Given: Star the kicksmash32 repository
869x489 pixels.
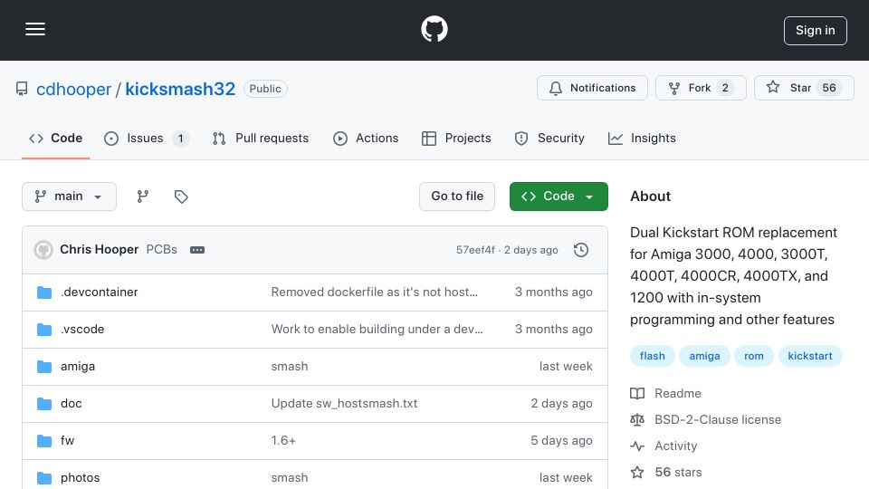Looking at the screenshot, I should click(x=804, y=88).
